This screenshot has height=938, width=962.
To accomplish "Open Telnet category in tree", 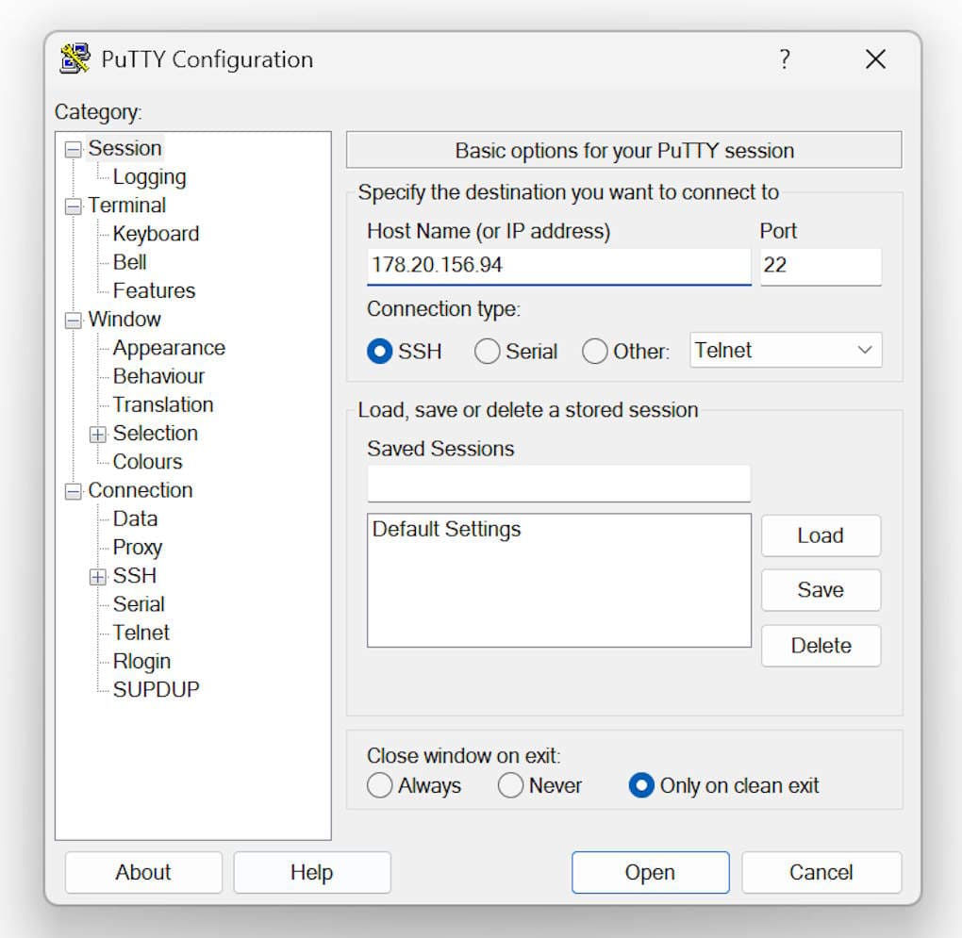I will [141, 632].
